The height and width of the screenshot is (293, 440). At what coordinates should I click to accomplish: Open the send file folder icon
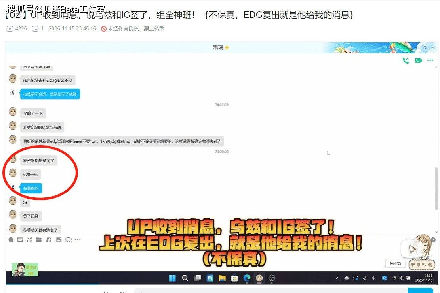(39, 240)
